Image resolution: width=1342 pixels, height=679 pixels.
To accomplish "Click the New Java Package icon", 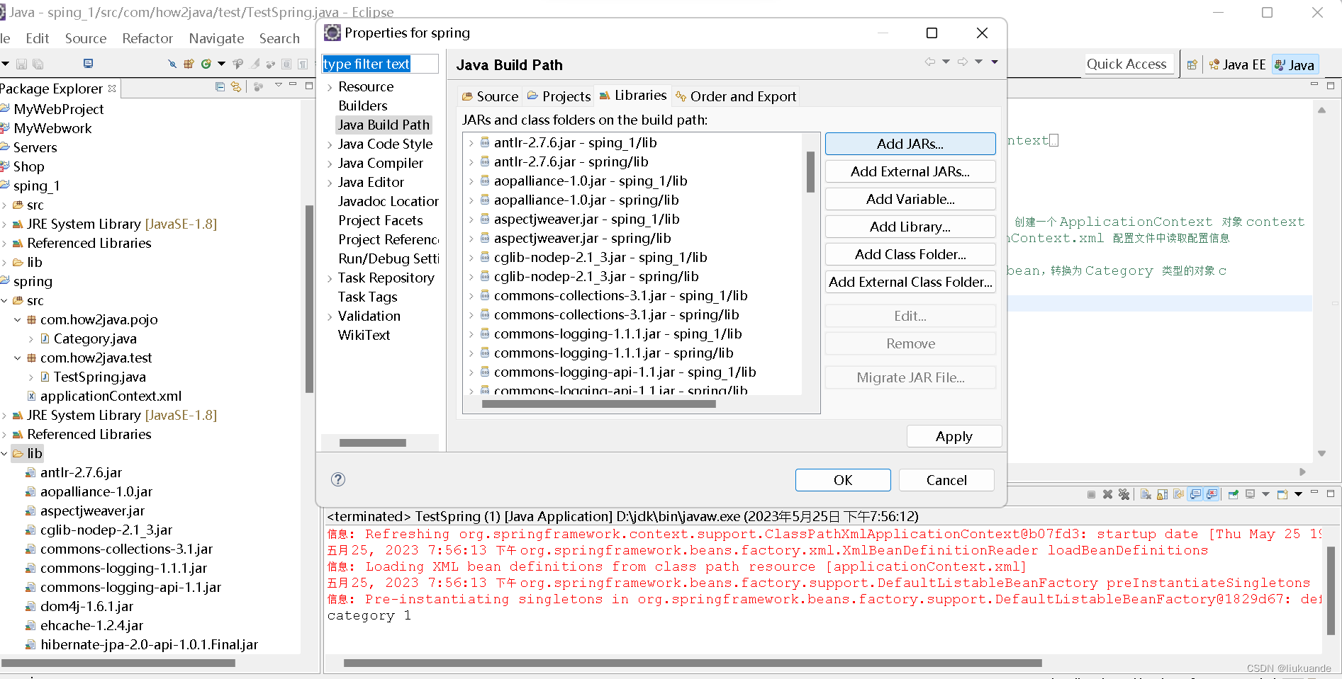I will pyautogui.click(x=189, y=64).
